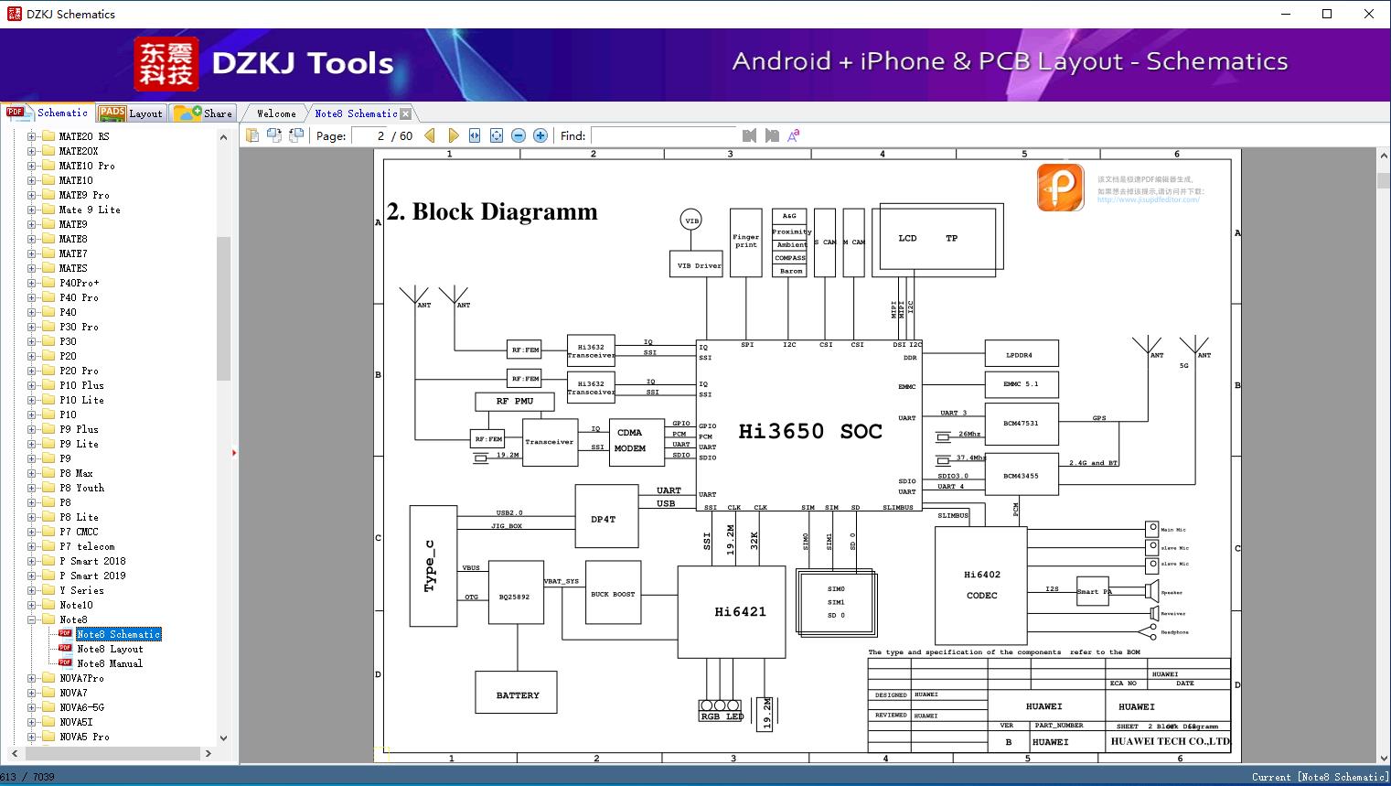Open the Share tab

click(x=203, y=113)
